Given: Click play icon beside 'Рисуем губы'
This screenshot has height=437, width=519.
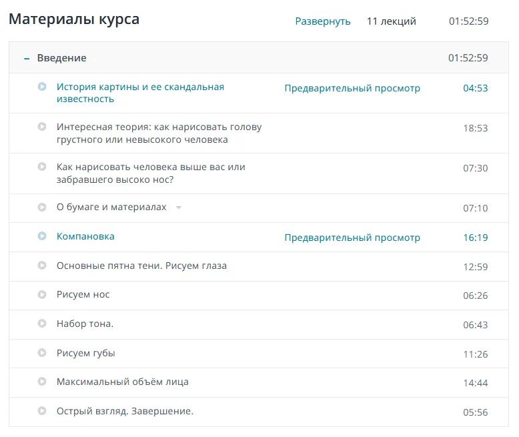Looking at the screenshot, I should click(x=42, y=353).
